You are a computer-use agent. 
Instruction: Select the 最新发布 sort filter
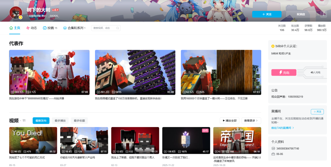pyautogui.click(x=41, y=121)
